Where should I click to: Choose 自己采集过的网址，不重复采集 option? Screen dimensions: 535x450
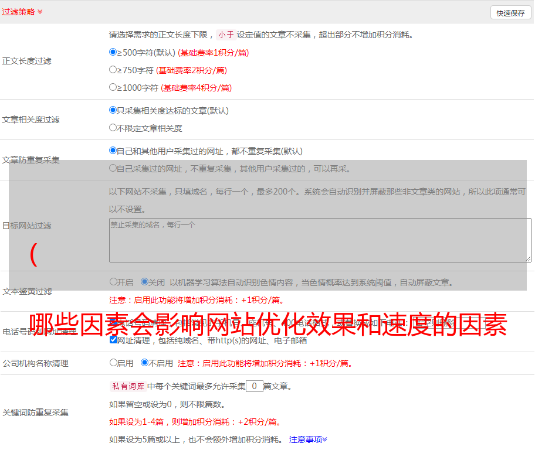pos(113,168)
